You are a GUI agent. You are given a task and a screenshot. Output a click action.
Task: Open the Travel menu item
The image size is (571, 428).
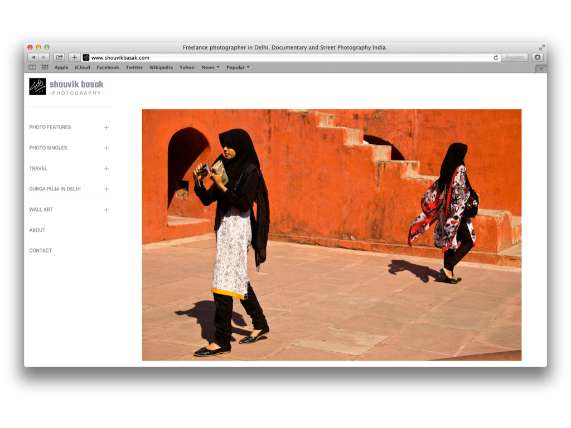tap(38, 168)
